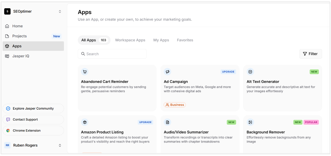Click the Amazon Product Listing box icon
The width and height of the screenshot is (331, 156).
click(85, 122)
